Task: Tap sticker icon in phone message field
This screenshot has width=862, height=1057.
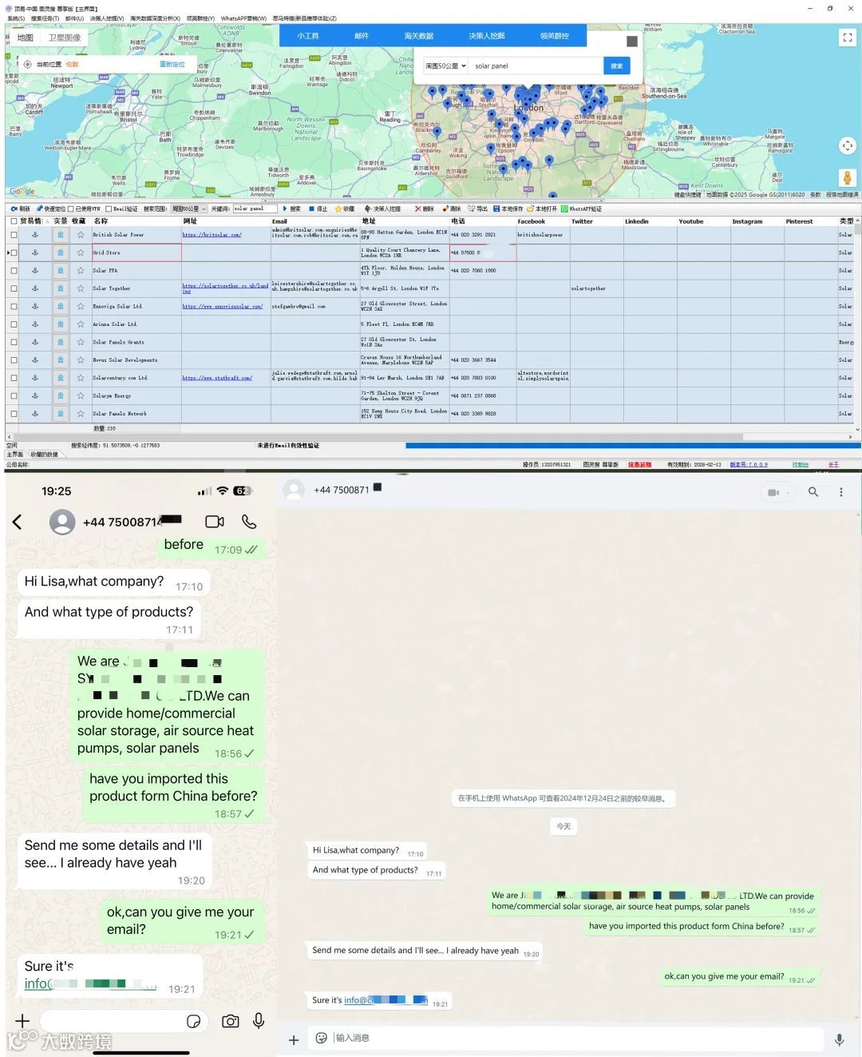Action: (193, 1021)
